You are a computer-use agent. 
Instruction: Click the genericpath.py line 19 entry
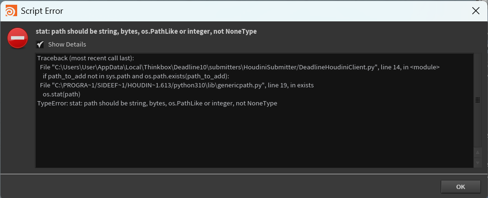click(x=176, y=85)
